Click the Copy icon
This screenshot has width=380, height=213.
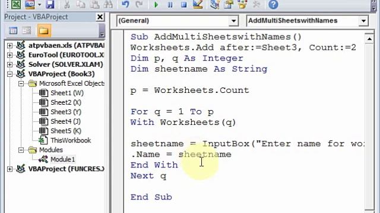tap(81, 4)
